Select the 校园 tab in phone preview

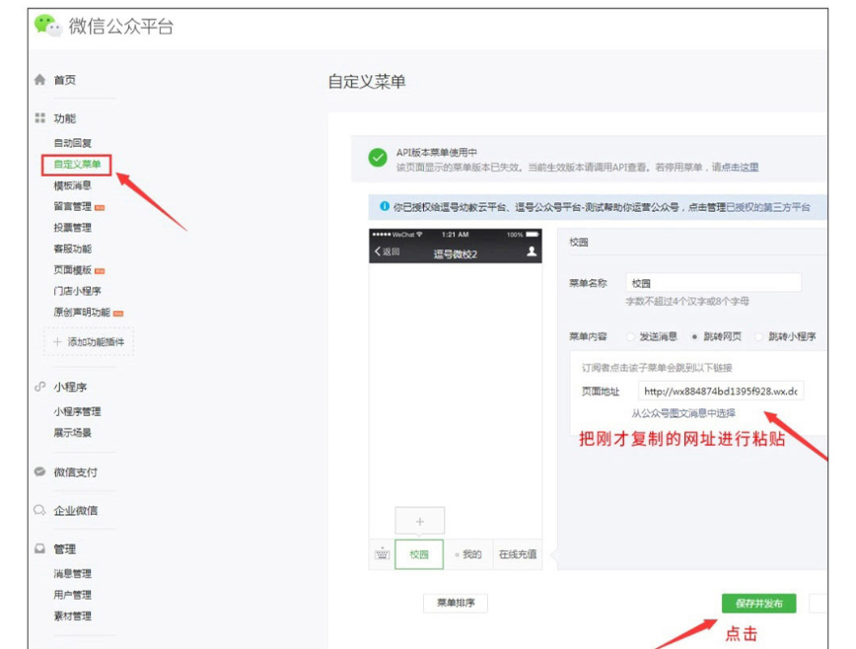tap(419, 553)
